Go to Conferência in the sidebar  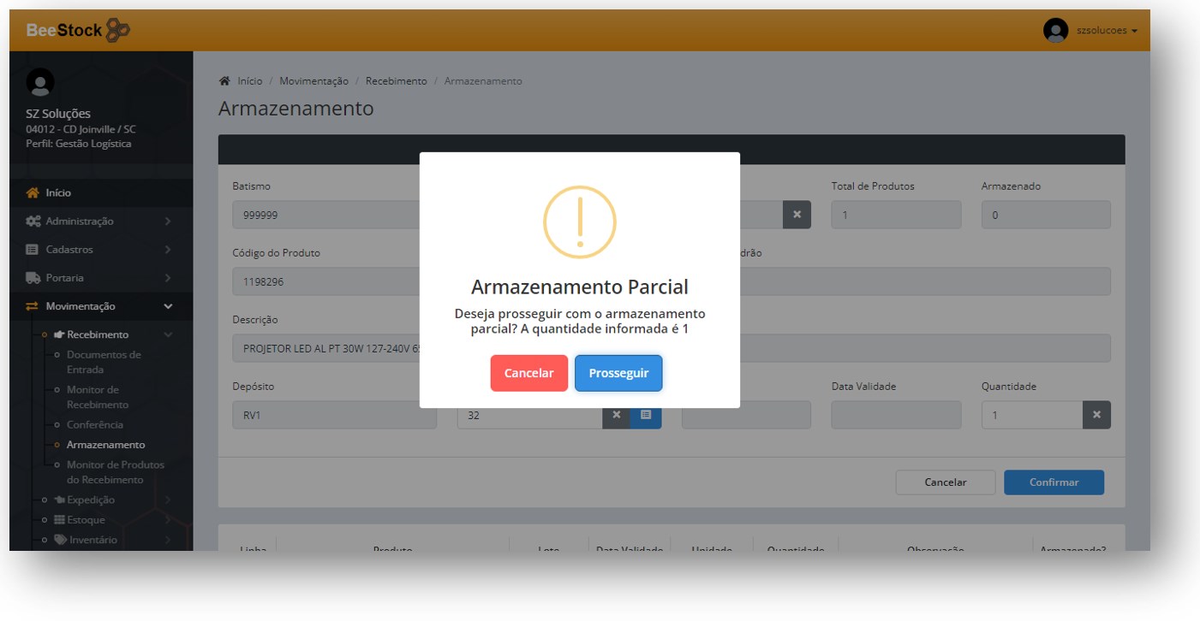point(95,425)
